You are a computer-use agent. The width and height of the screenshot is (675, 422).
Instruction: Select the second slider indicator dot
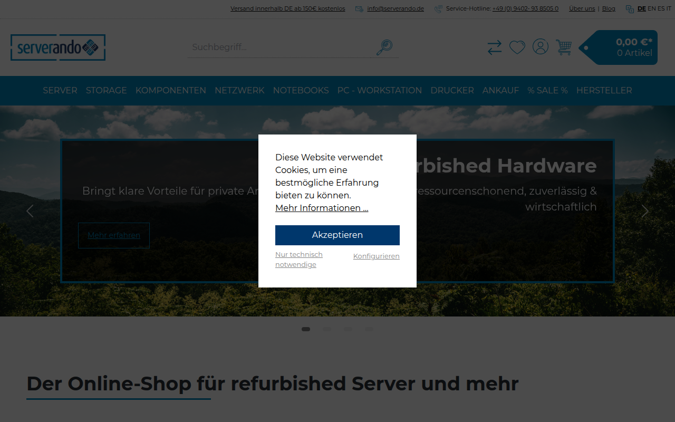(x=327, y=329)
